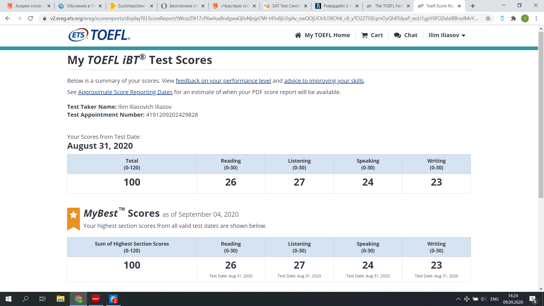Open feedback on your performance level link
This screenshot has width=544, height=306.
[x=223, y=81]
